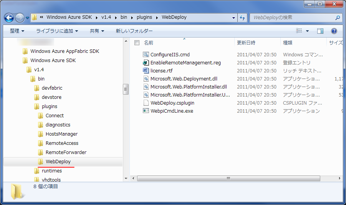Select the runtimes folder in tree
Image resolution: width=346 pixels, height=205 pixels.
click(x=52, y=171)
